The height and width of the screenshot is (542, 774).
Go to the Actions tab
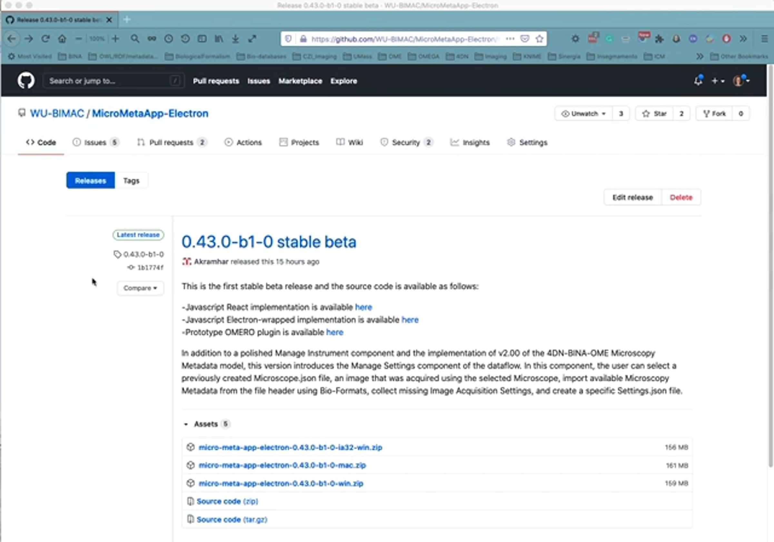(243, 142)
